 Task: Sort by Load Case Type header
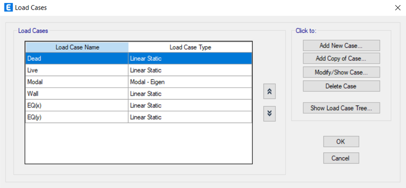[190, 47]
